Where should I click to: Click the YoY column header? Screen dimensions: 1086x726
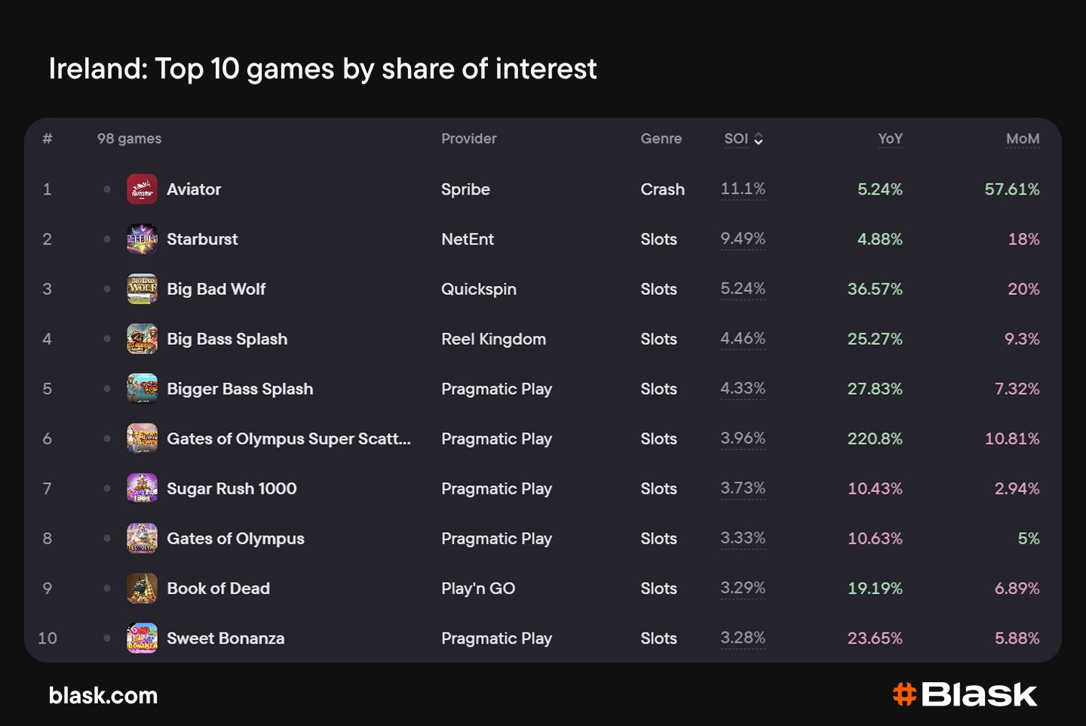[x=890, y=139]
